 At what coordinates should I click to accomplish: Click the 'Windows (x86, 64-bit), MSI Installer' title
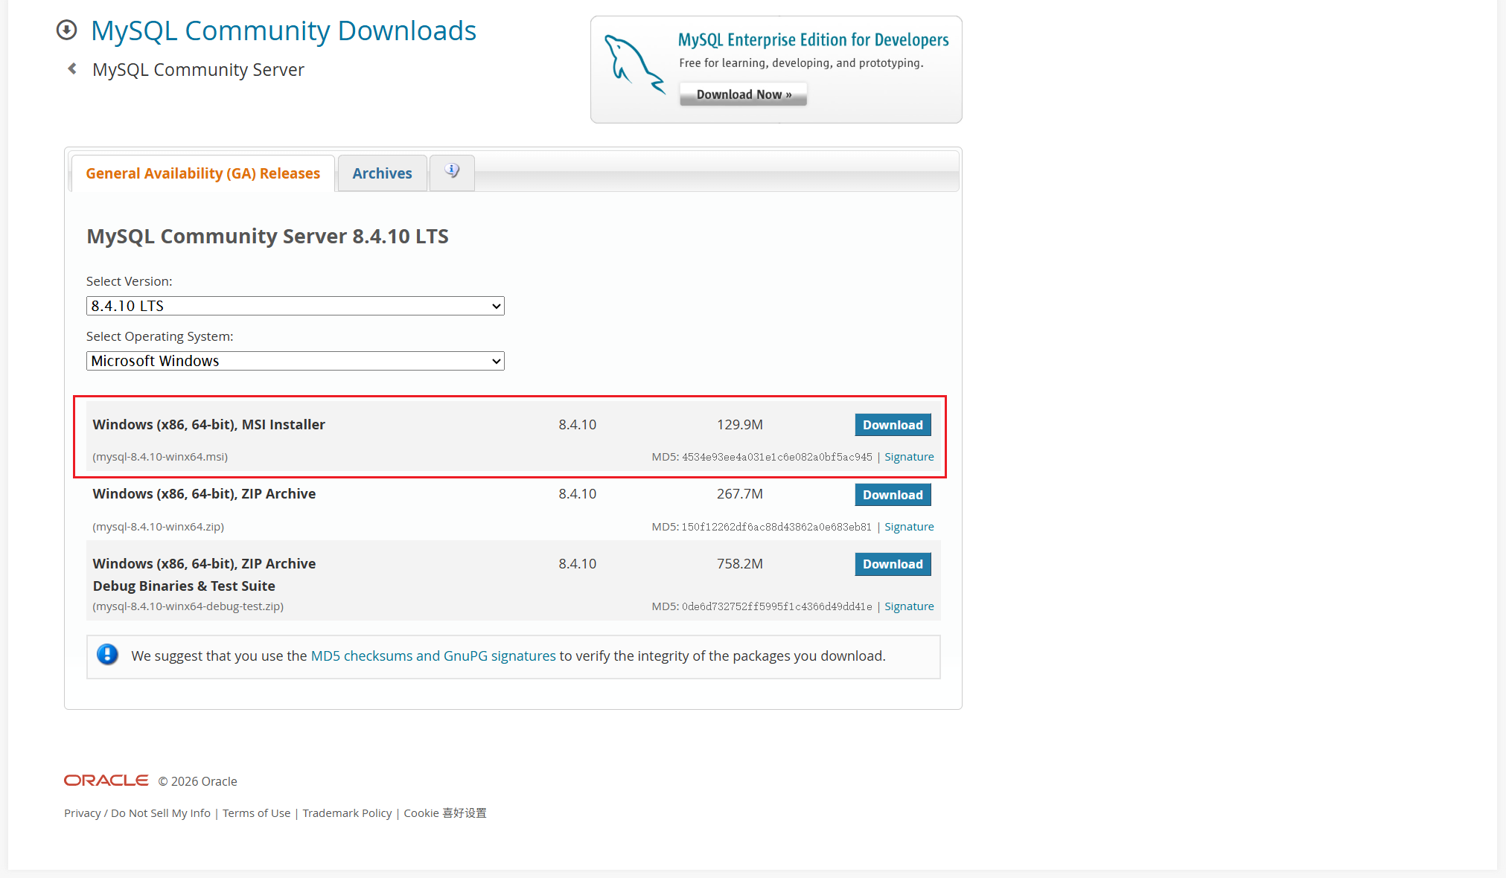(208, 424)
